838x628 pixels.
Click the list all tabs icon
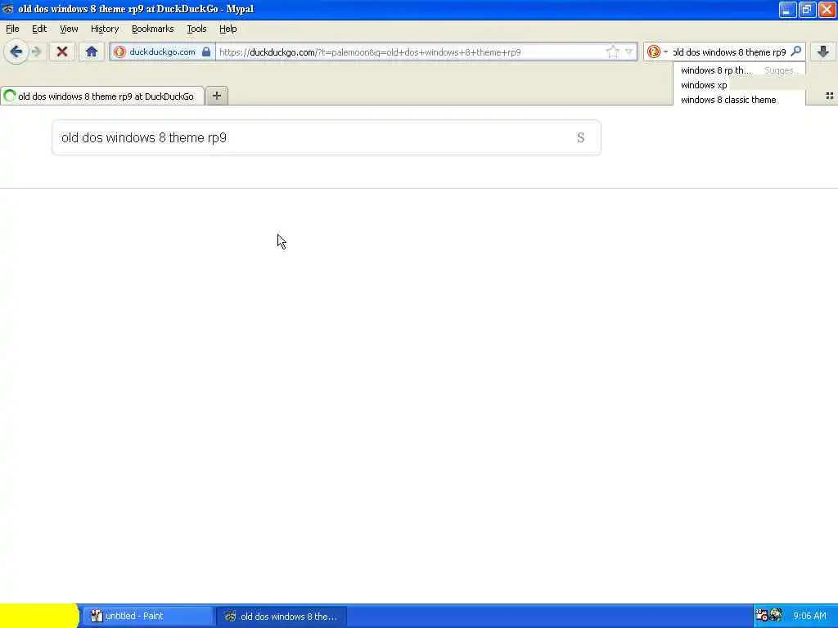[830, 96]
